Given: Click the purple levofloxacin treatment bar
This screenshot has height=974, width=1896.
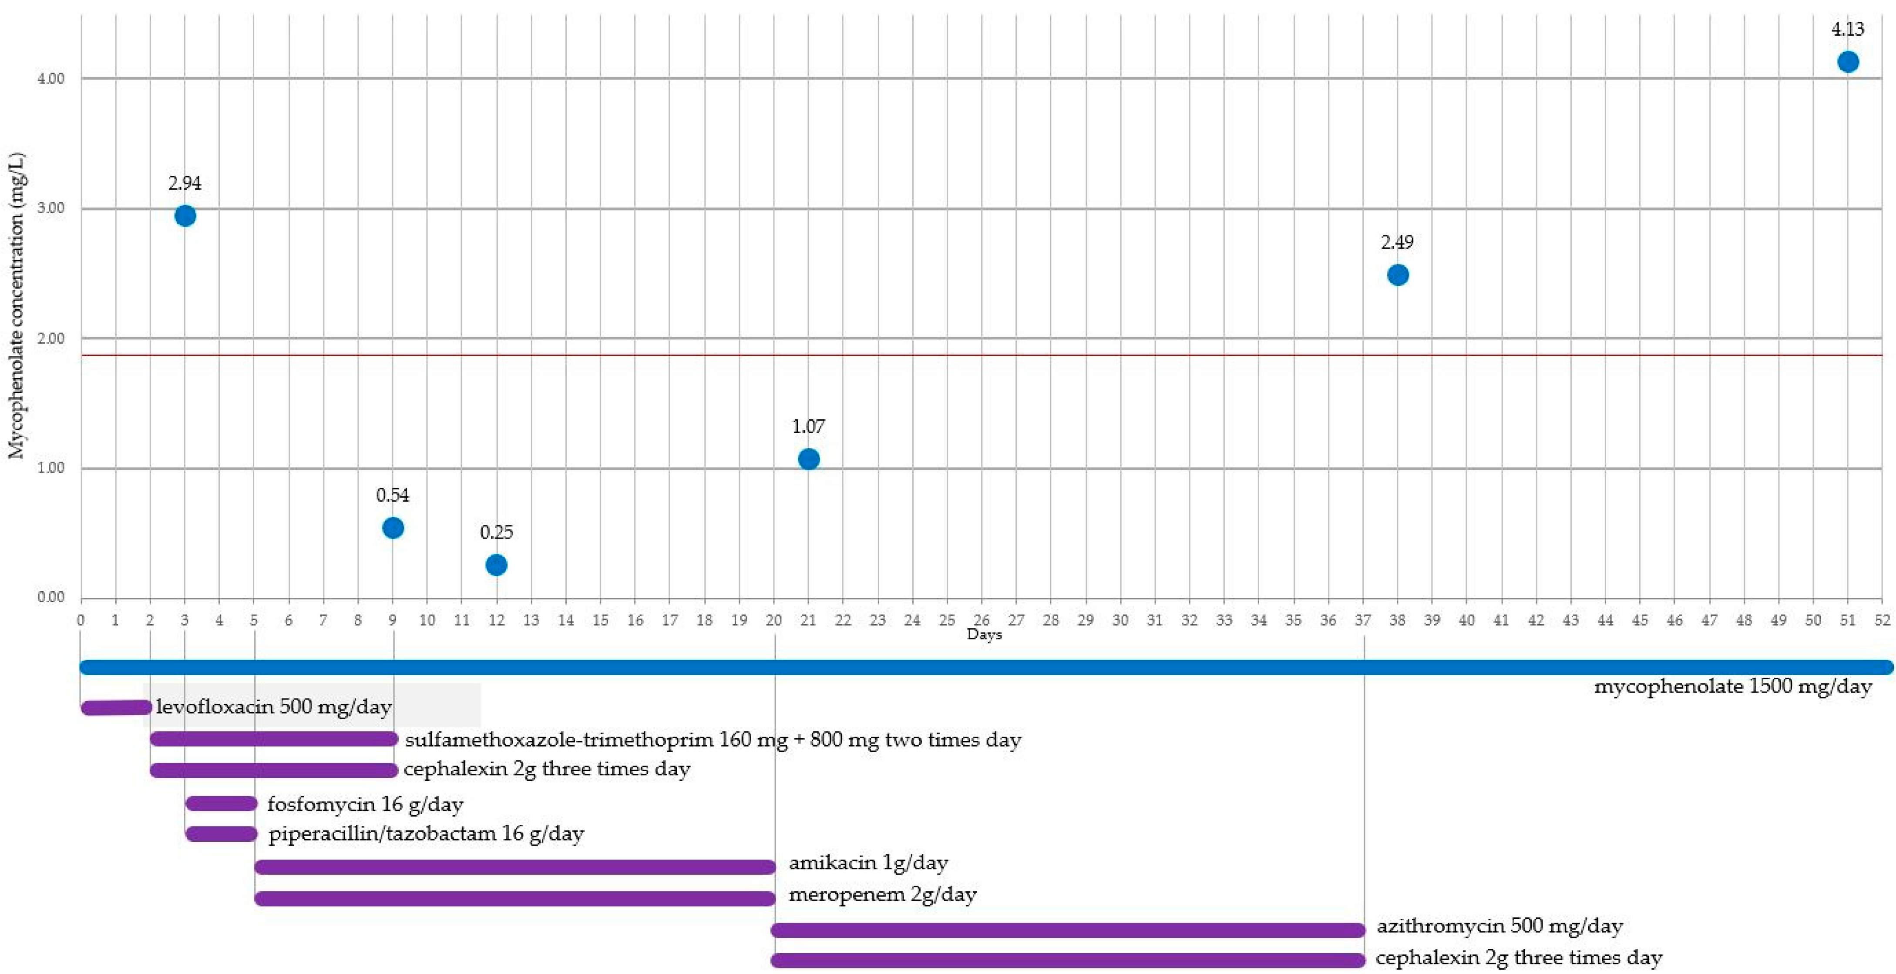Looking at the screenshot, I should click(x=115, y=708).
